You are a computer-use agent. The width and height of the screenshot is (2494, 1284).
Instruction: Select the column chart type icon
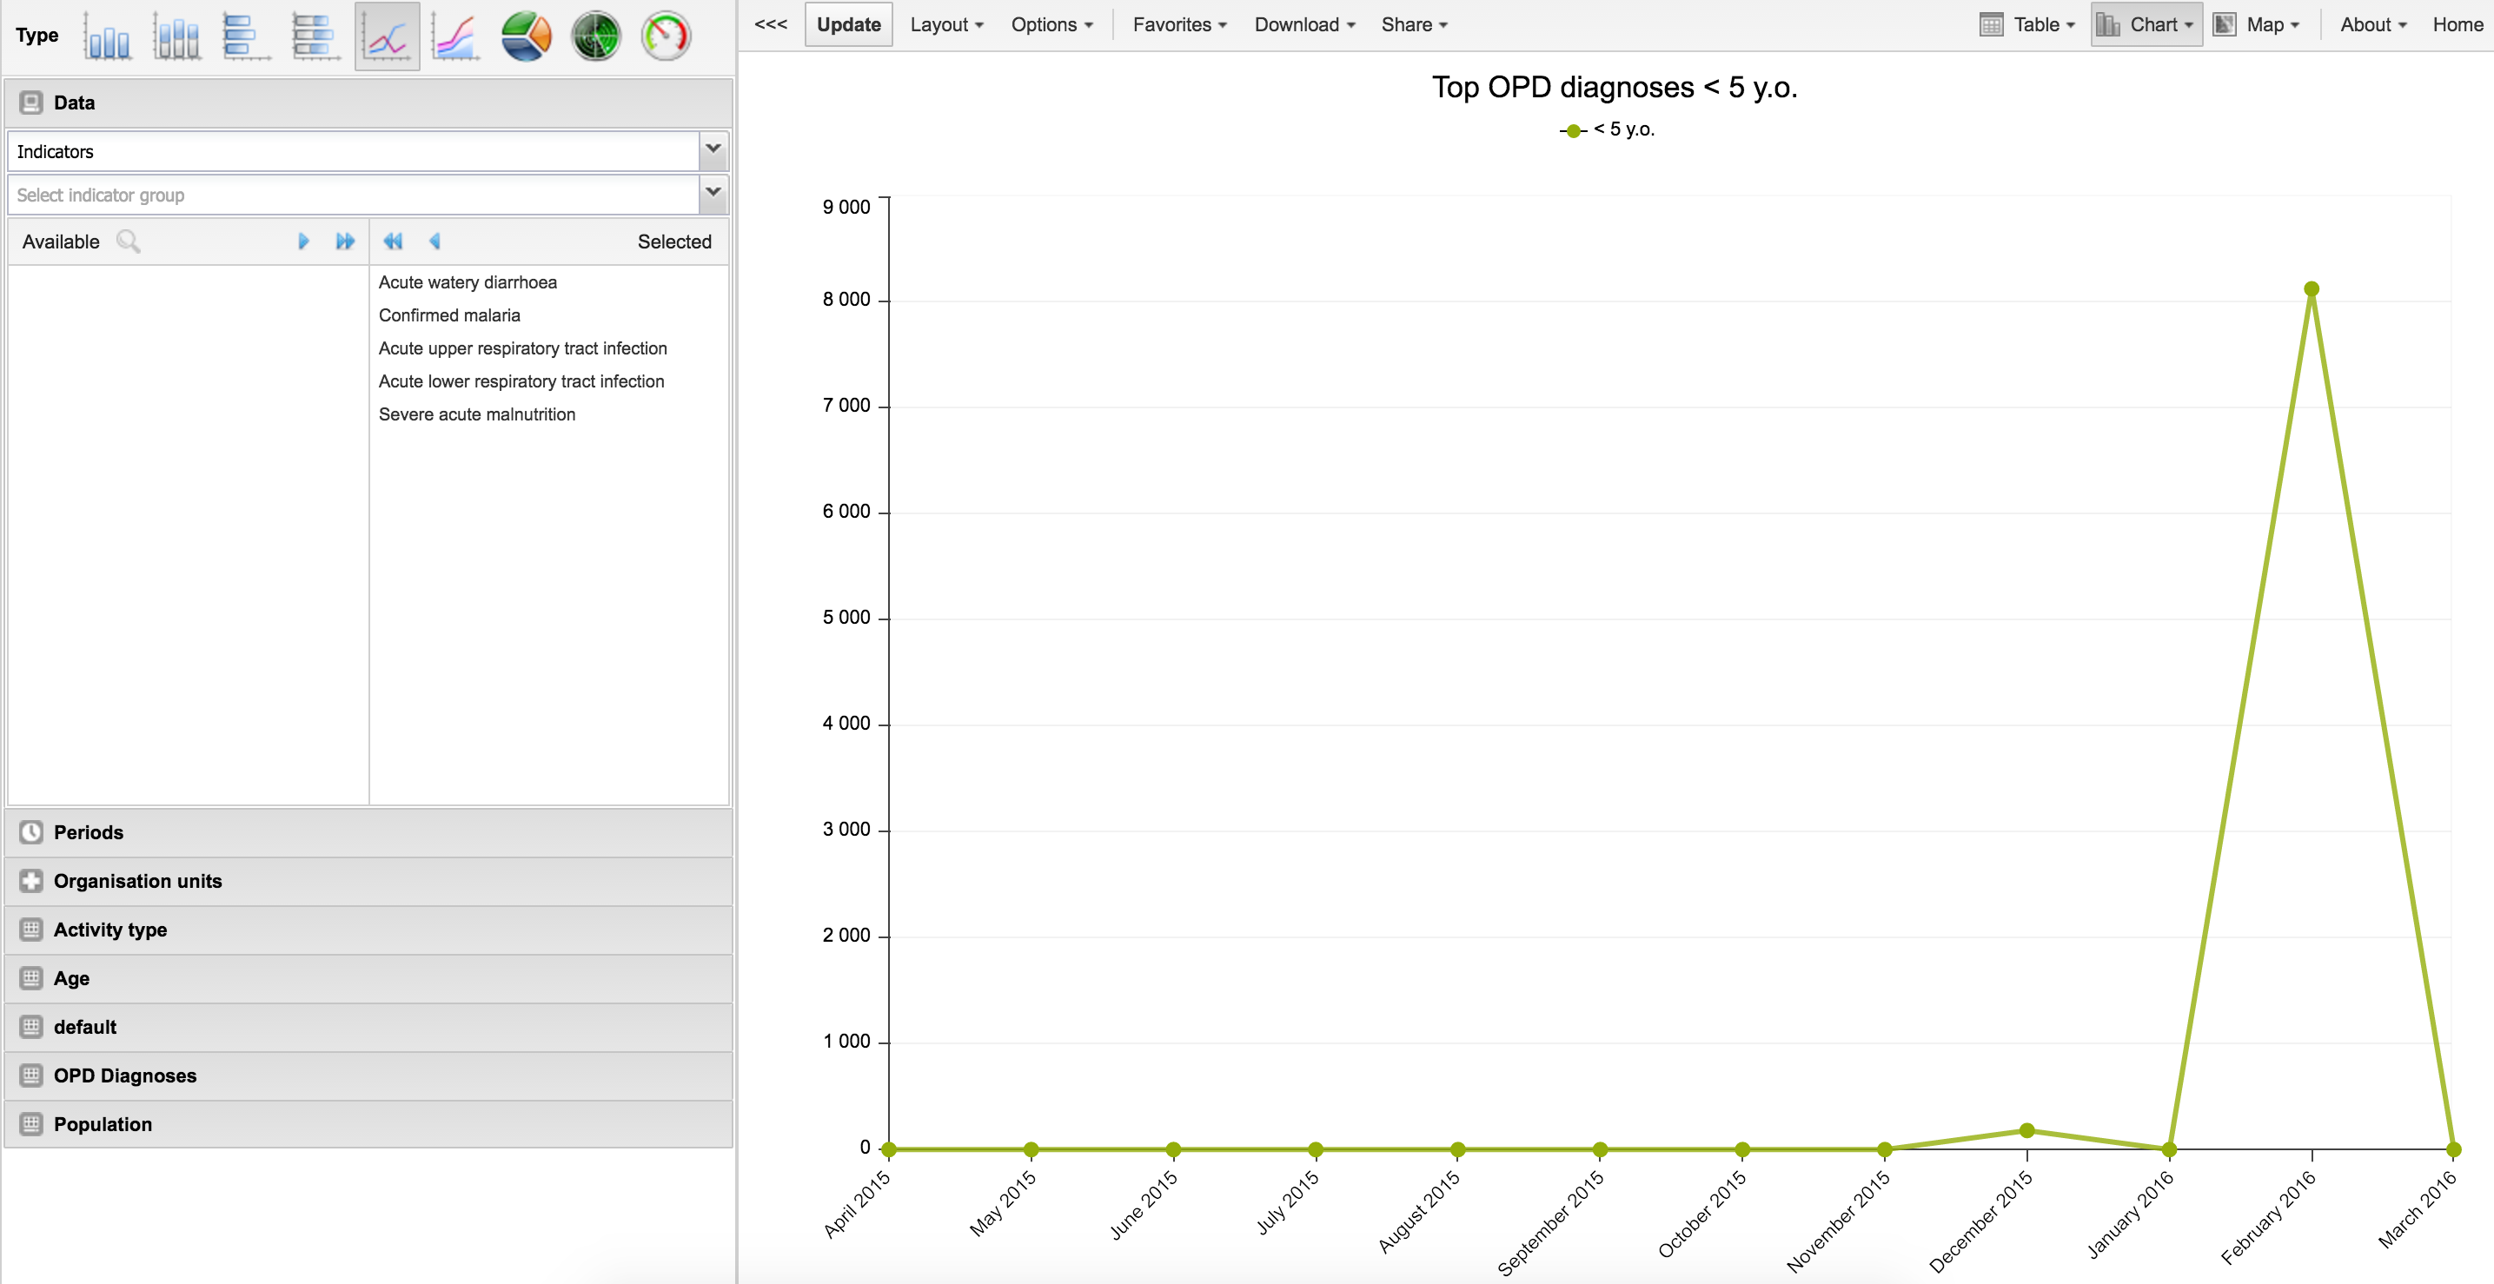[108, 36]
